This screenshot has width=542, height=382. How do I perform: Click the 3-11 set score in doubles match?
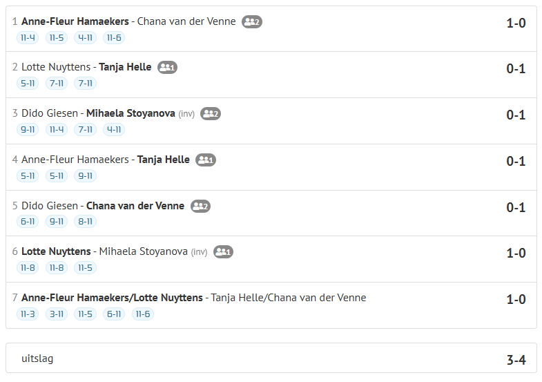pos(56,314)
